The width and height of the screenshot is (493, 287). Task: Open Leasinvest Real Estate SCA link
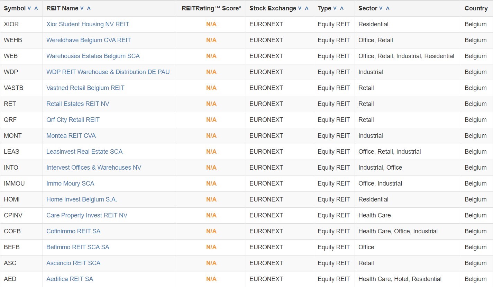(x=84, y=152)
